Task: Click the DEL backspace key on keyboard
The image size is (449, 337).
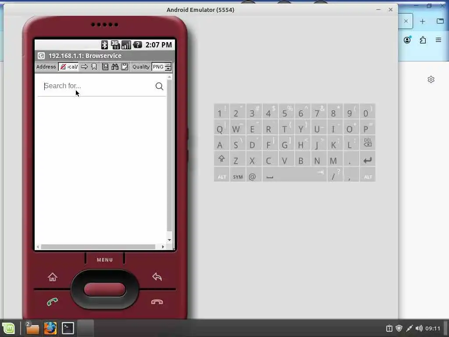Action: (368, 143)
